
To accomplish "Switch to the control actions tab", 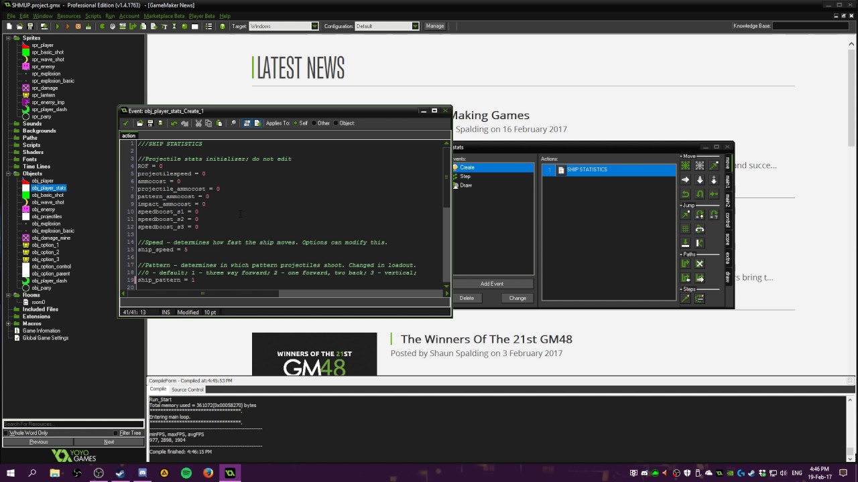I will [728, 220].
